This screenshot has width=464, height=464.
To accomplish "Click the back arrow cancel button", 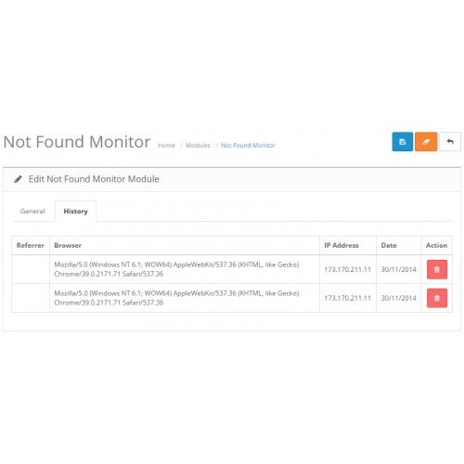I will tap(450, 142).
